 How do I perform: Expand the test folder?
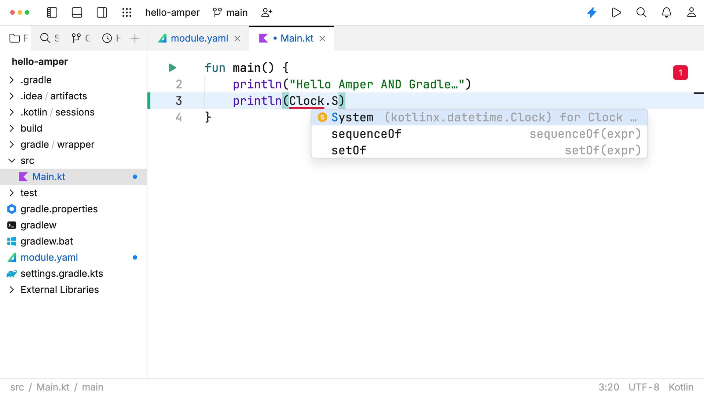click(x=11, y=193)
